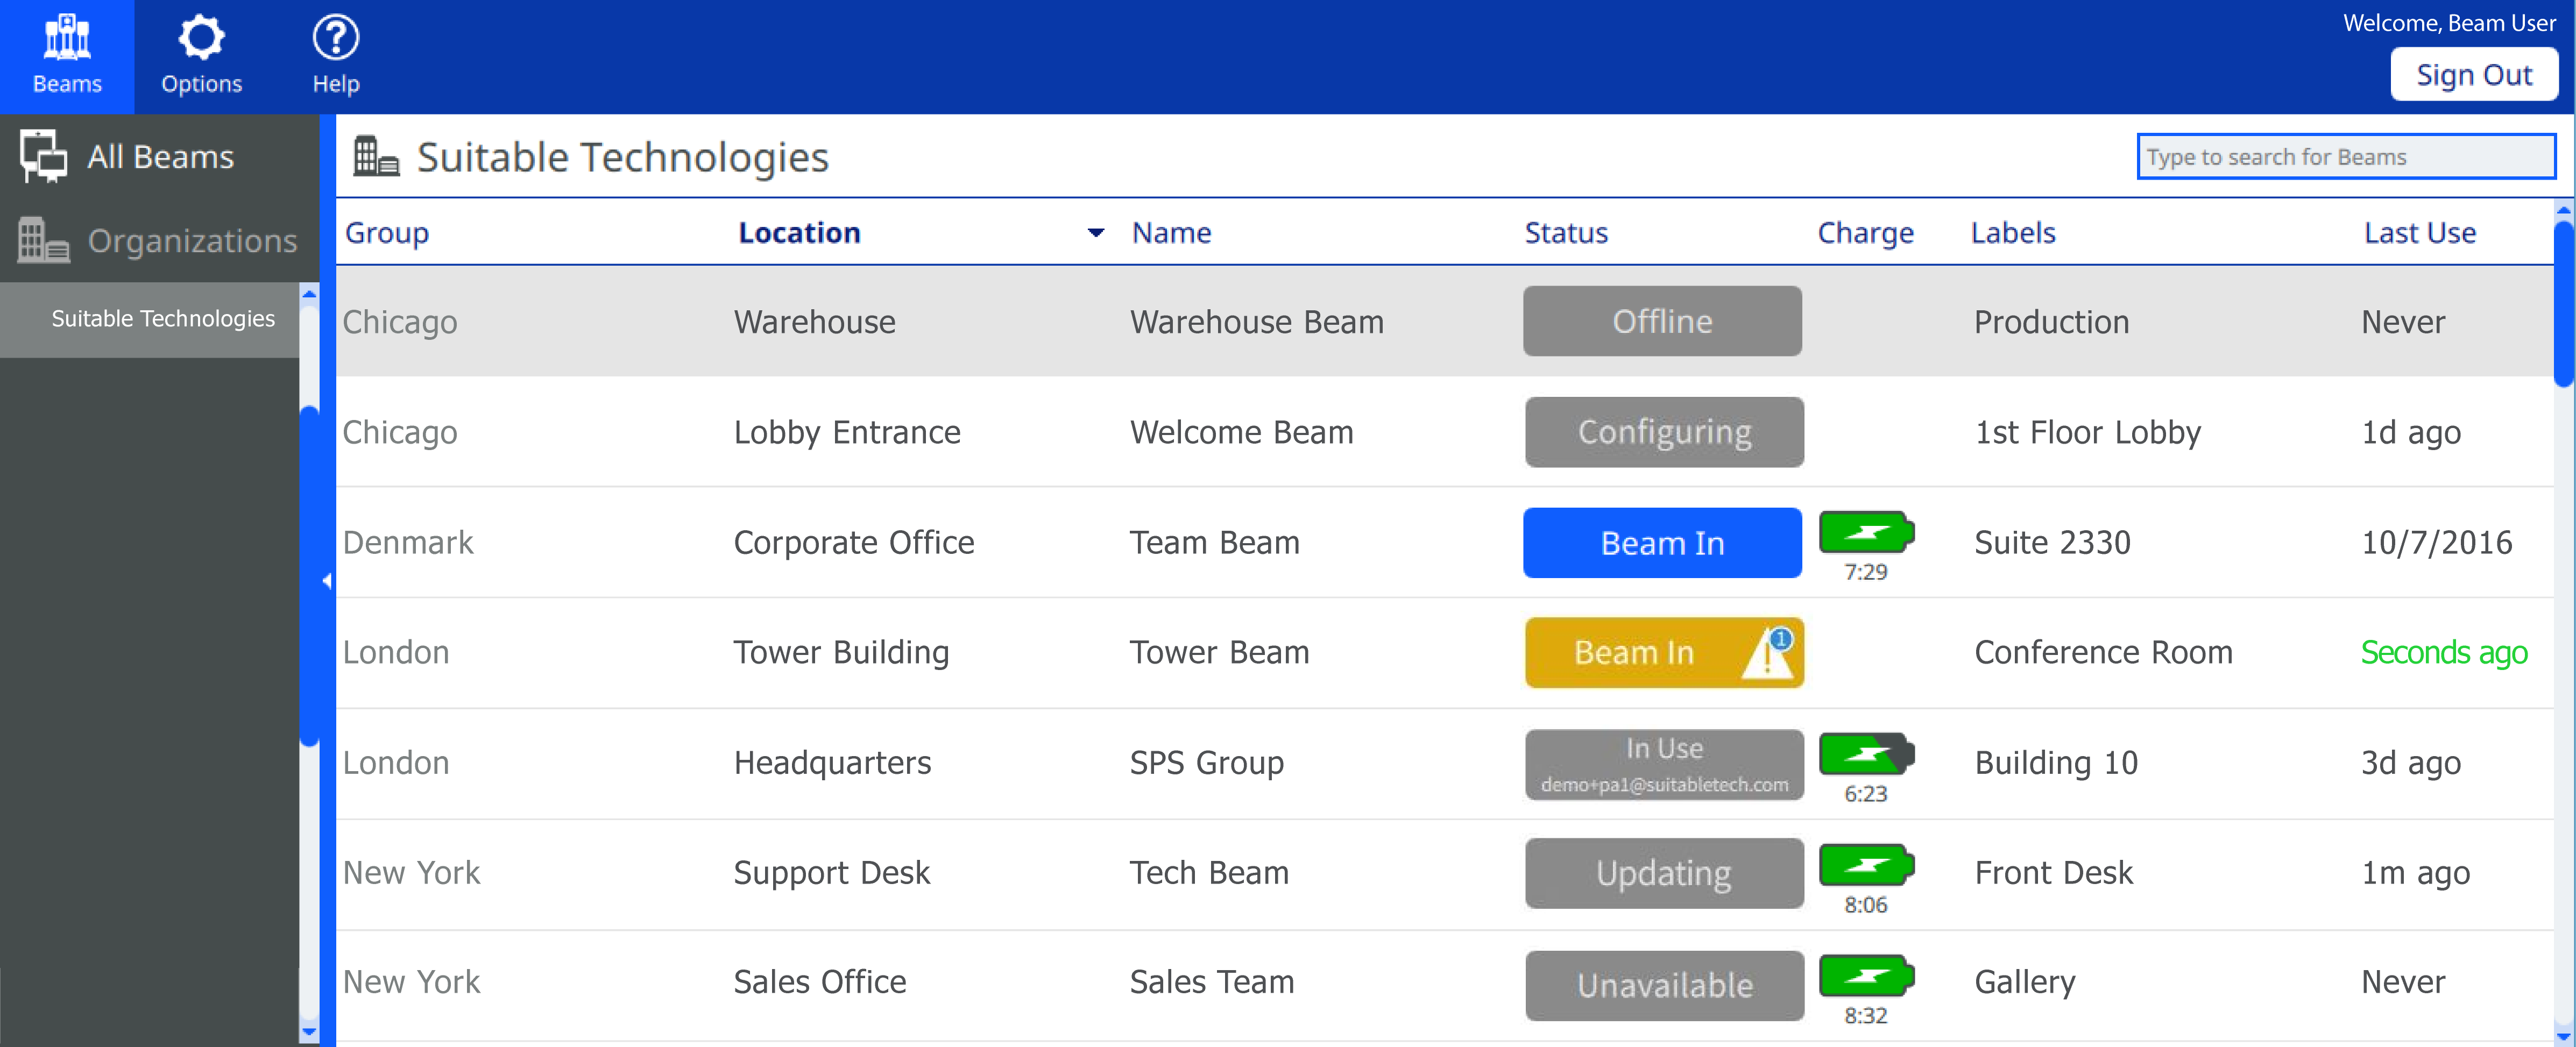Click the Organizations building icon in sidebar
Viewport: 2576px width, 1047px height.
tap(43, 240)
